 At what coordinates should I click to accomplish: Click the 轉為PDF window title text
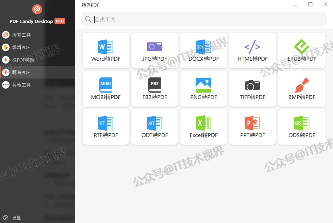coord(90,5)
